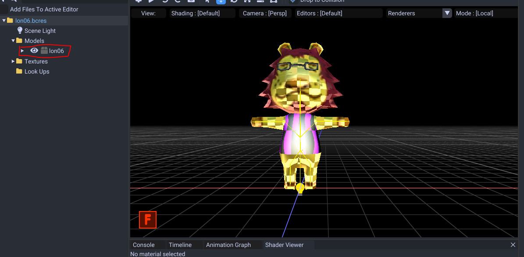524x257 pixels.
Task: Select the play button in the toolbar
Action: coord(151,2)
